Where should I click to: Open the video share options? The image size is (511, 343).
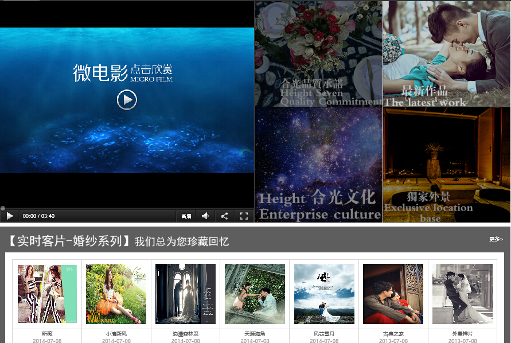point(224,216)
